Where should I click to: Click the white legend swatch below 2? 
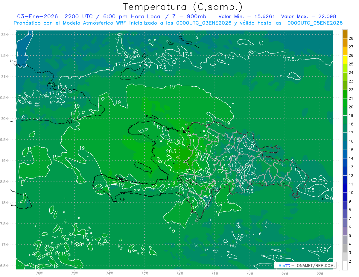pos(345,265)
